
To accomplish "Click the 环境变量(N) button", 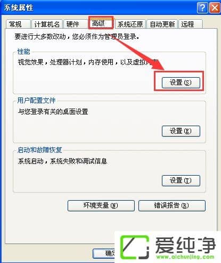I will [101, 206].
